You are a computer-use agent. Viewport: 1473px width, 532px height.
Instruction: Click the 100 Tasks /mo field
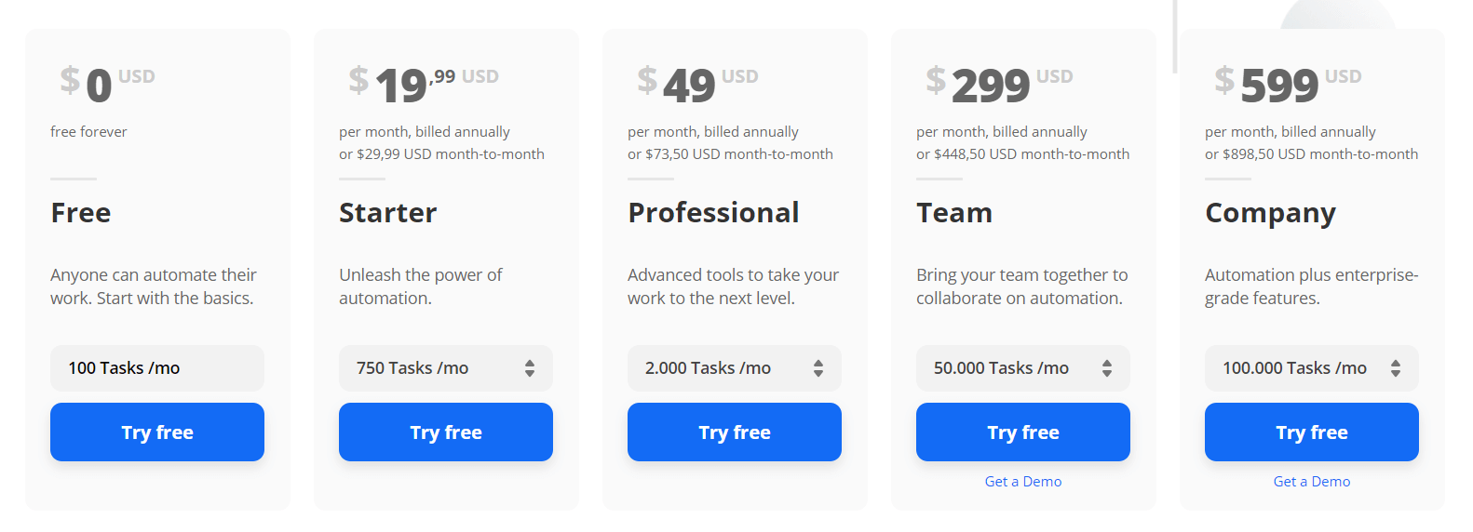click(157, 368)
